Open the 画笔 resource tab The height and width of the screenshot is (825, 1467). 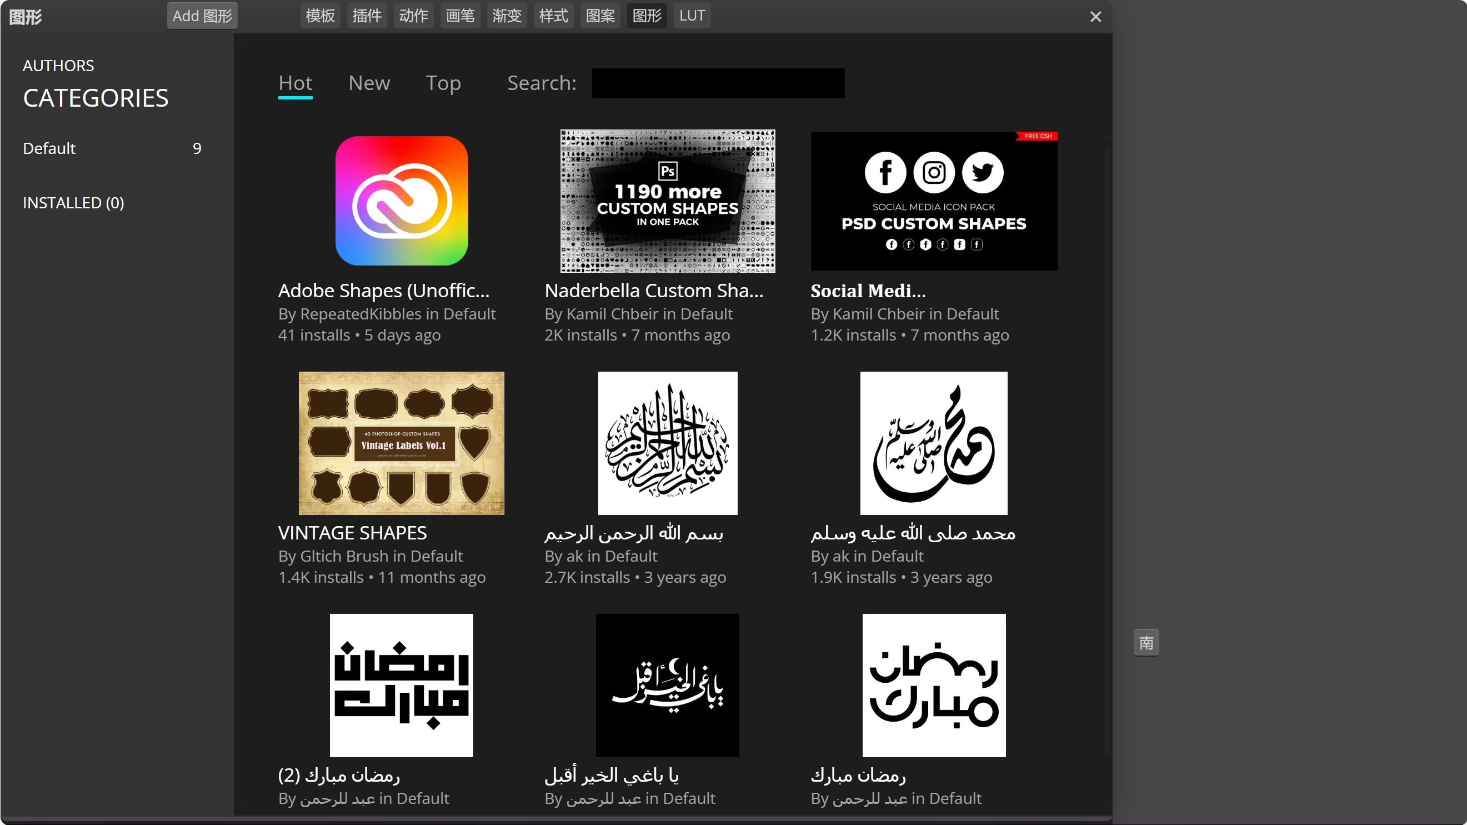click(x=460, y=16)
